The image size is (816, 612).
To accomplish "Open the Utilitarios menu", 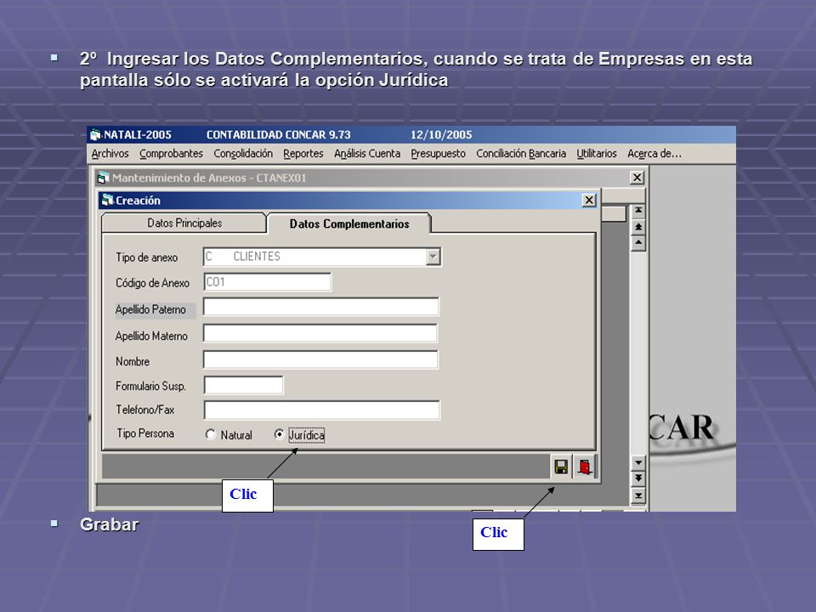I will tap(597, 154).
